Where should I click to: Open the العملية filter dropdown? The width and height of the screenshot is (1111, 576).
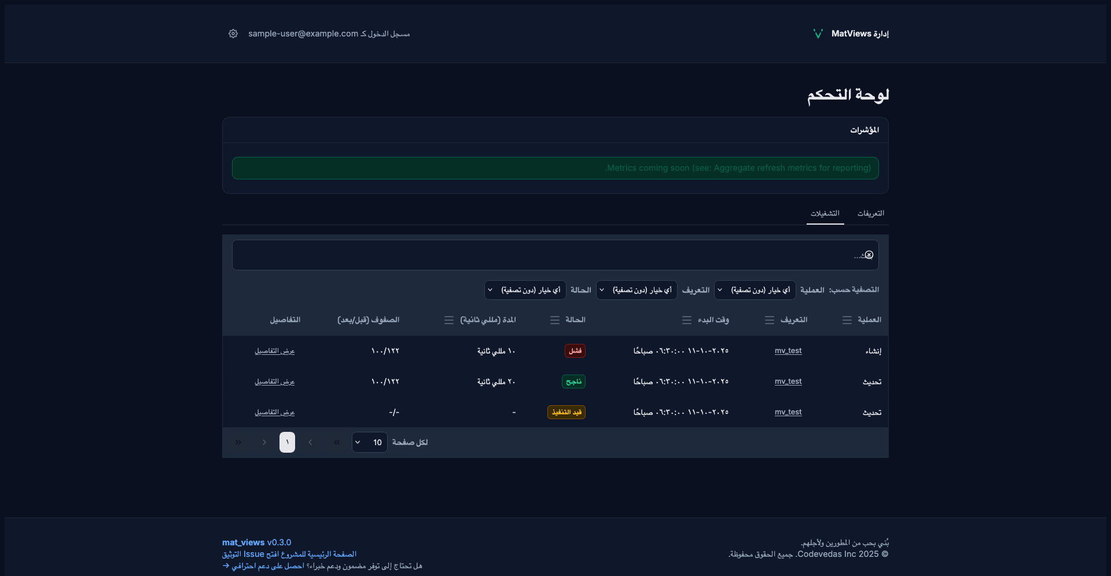[x=755, y=290]
